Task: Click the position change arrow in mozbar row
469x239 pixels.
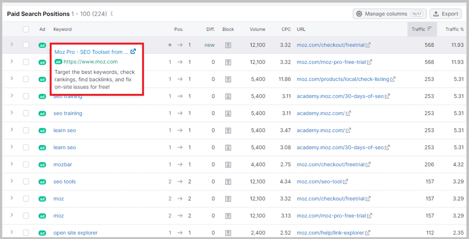Action: coord(180,165)
